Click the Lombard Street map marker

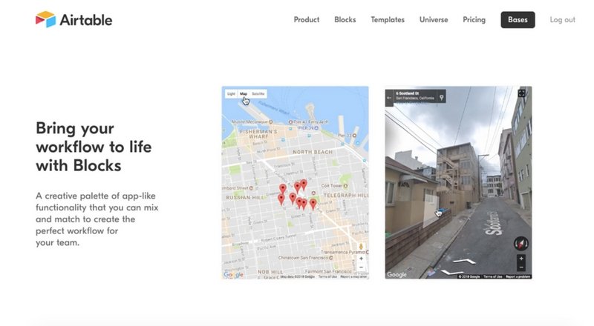[x=252, y=188]
